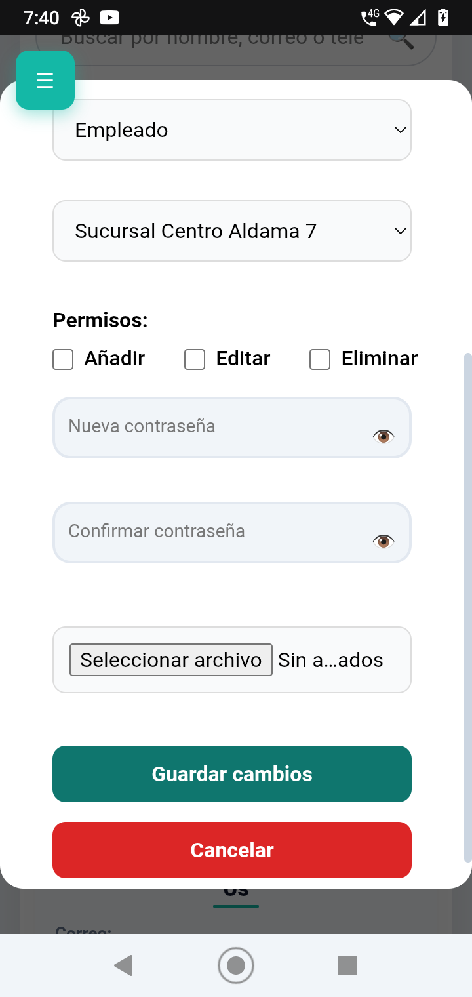The height and width of the screenshot is (997, 472).
Task: Expand the Empleado role dropdown
Action: [232, 130]
